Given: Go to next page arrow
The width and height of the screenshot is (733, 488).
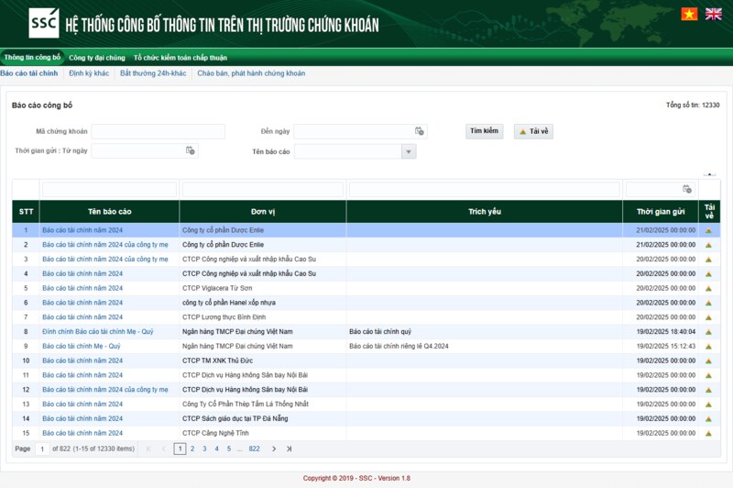Looking at the screenshot, I should click(274, 449).
